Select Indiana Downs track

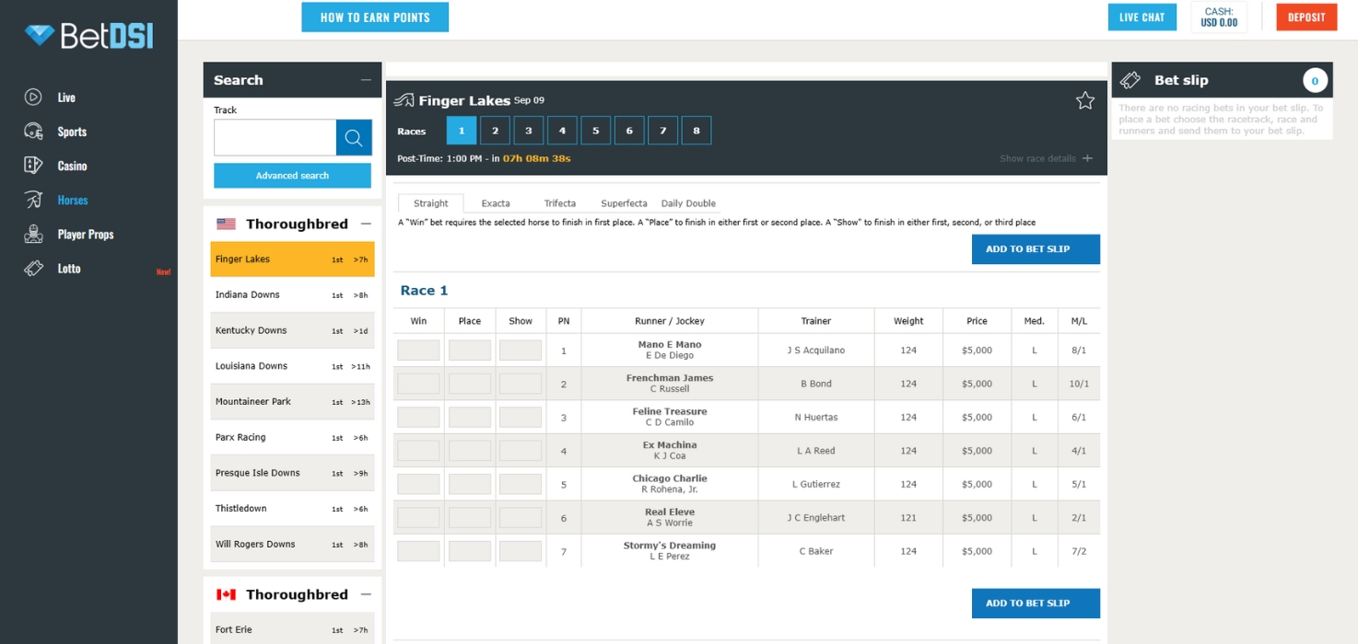[292, 294]
